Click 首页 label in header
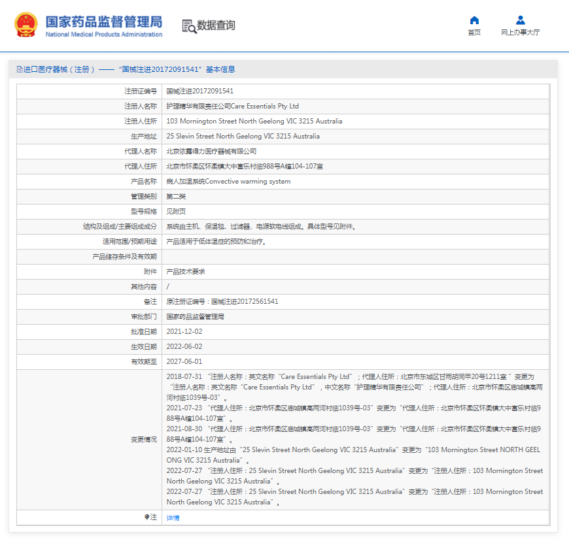 point(474,33)
